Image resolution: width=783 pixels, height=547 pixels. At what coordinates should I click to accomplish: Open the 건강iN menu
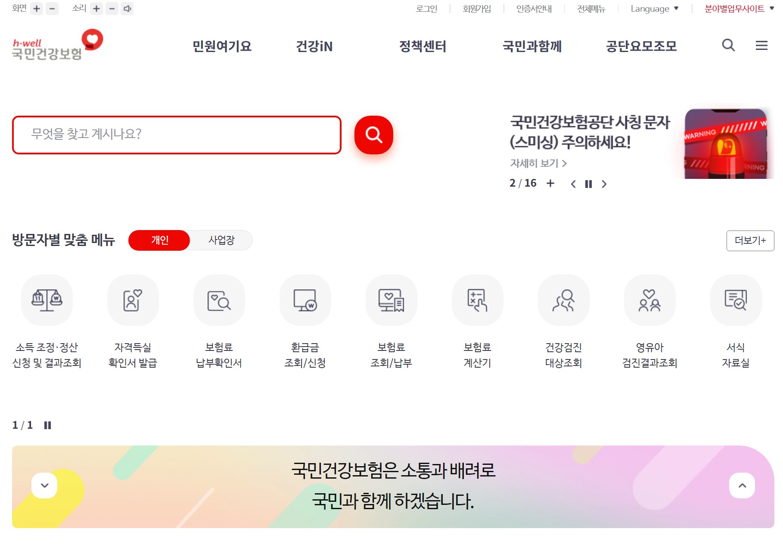314,46
